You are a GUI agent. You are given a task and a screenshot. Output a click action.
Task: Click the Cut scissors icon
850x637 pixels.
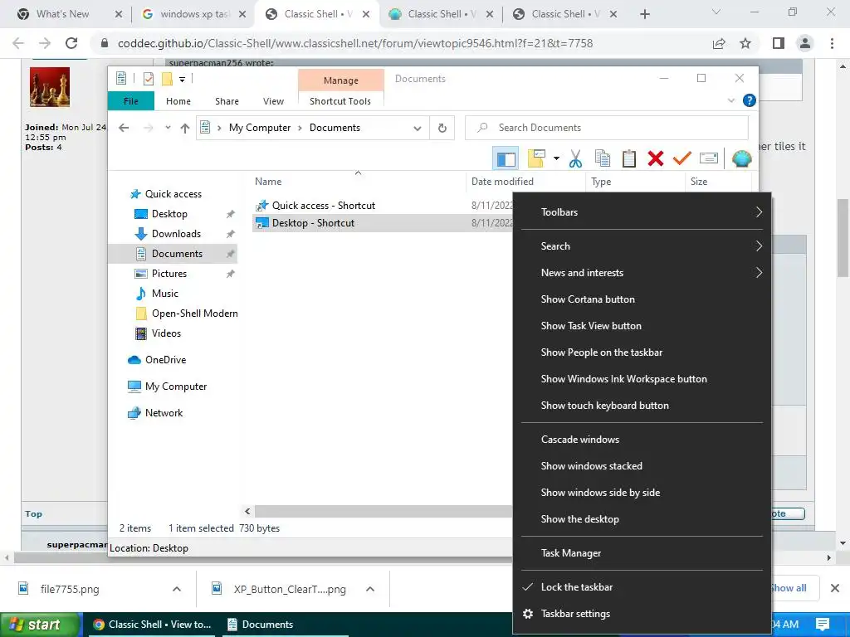pos(575,158)
